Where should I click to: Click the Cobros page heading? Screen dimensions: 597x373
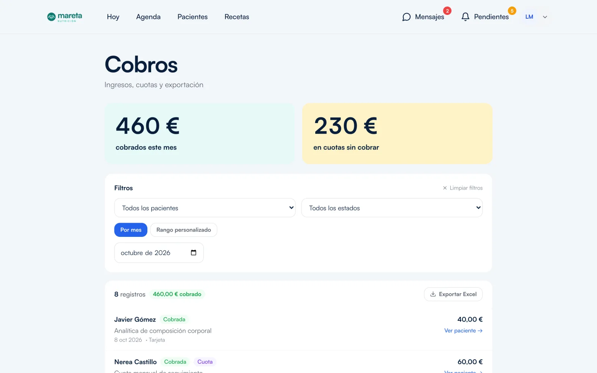141,65
